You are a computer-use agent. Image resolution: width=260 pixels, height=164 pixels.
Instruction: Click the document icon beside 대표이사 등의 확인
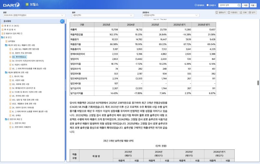3,33
